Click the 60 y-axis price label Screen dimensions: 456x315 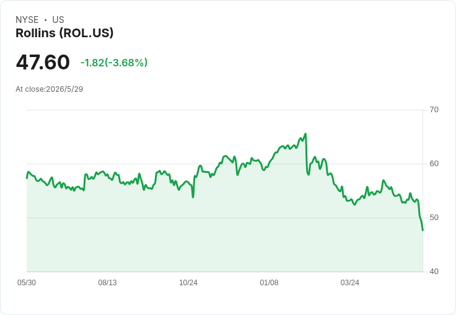[x=434, y=164]
